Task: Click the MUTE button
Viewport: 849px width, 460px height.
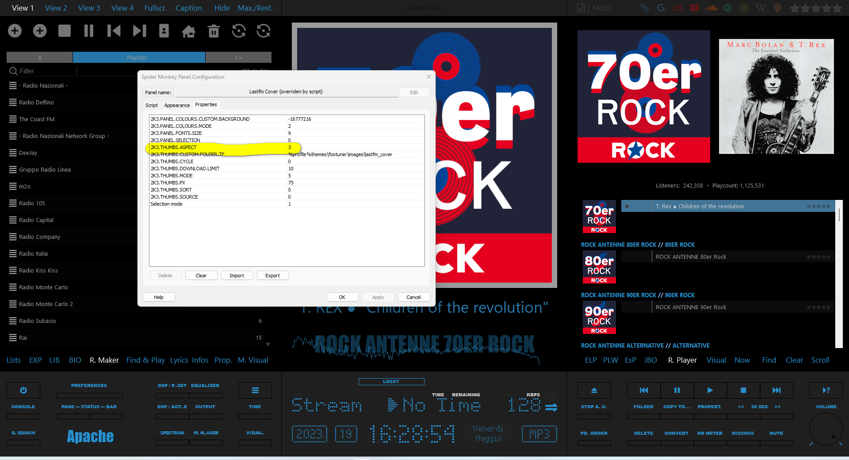Action: click(776, 433)
